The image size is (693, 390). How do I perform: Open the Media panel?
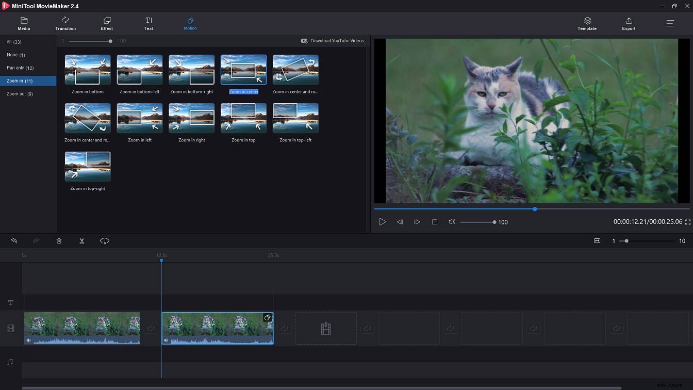(24, 23)
